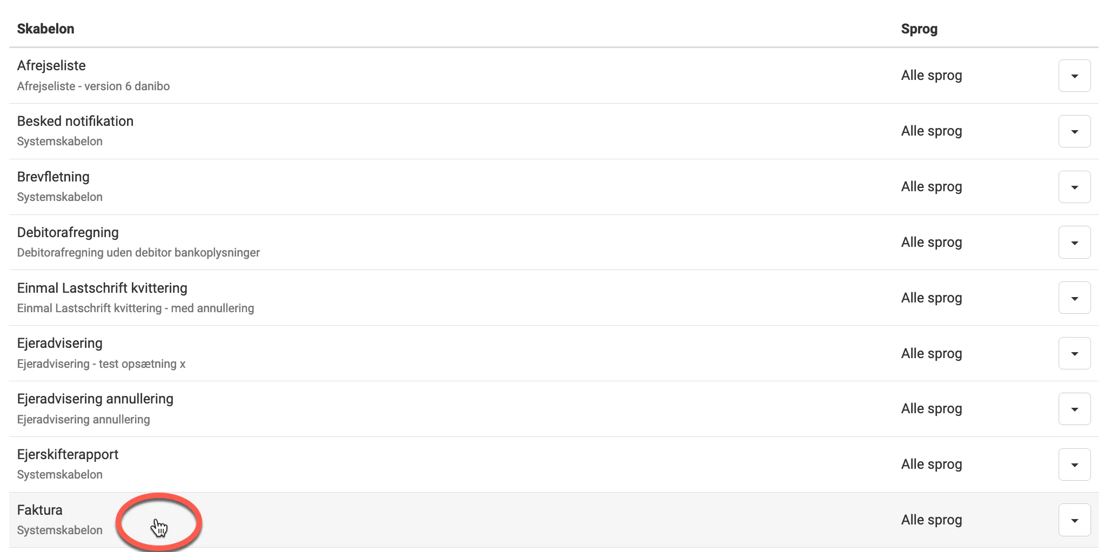Open the Ejeradvisering row dropdown

pyautogui.click(x=1074, y=354)
